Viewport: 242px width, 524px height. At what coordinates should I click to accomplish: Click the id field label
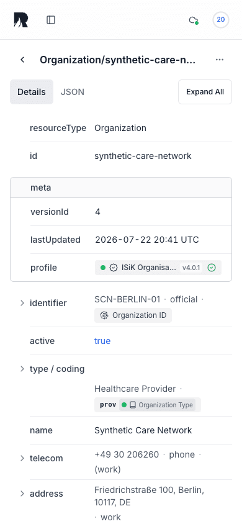34,156
